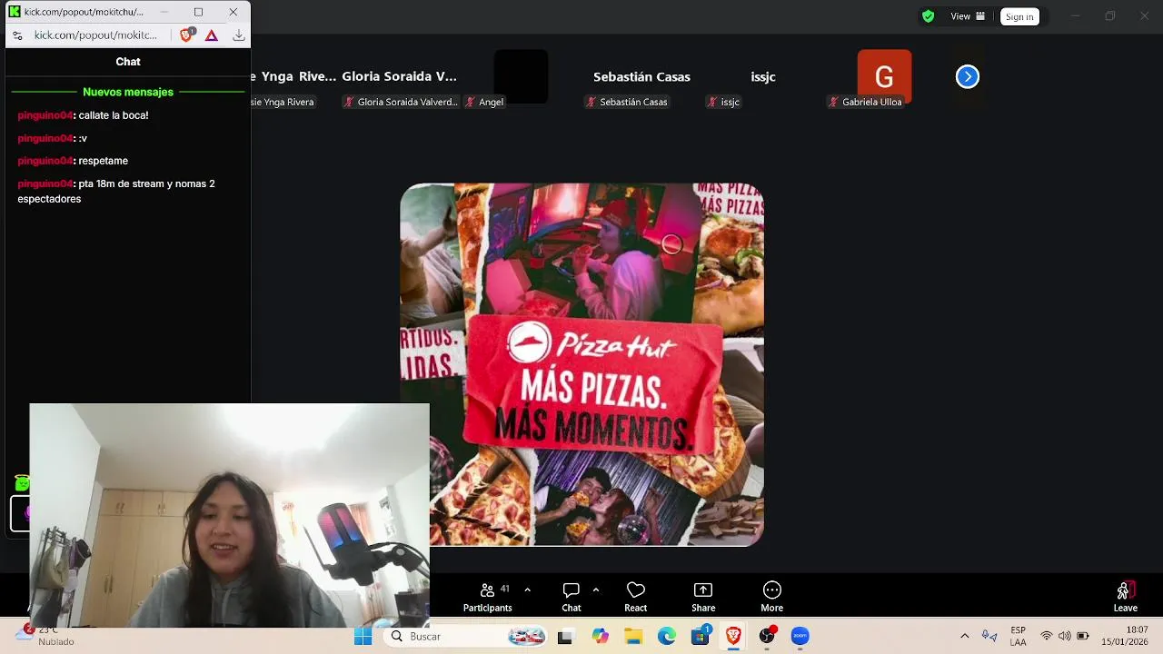The width and height of the screenshot is (1163, 654).
Task: Start sharing screen with Share
Action: [703, 597]
